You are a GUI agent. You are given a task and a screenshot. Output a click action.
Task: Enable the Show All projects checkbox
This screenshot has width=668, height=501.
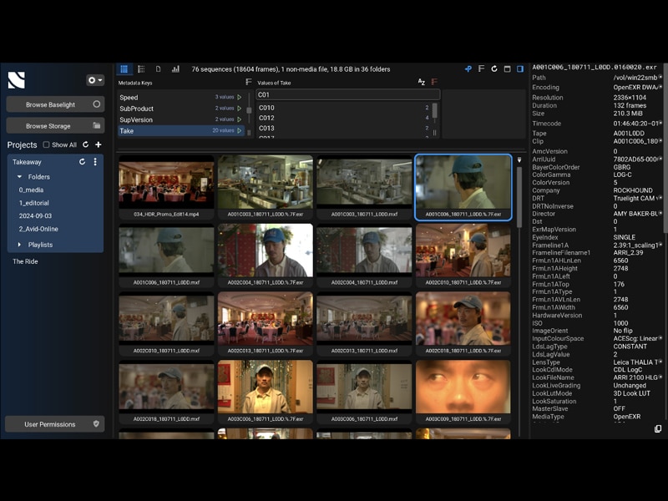click(x=46, y=144)
